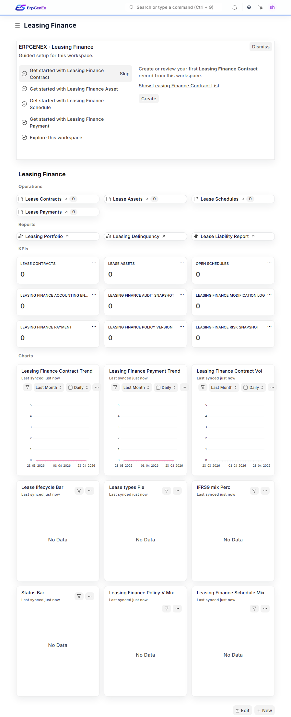The height and width of the screenshot is (717, 291).
Task: Click the Create button
Action: click(149, 99)
